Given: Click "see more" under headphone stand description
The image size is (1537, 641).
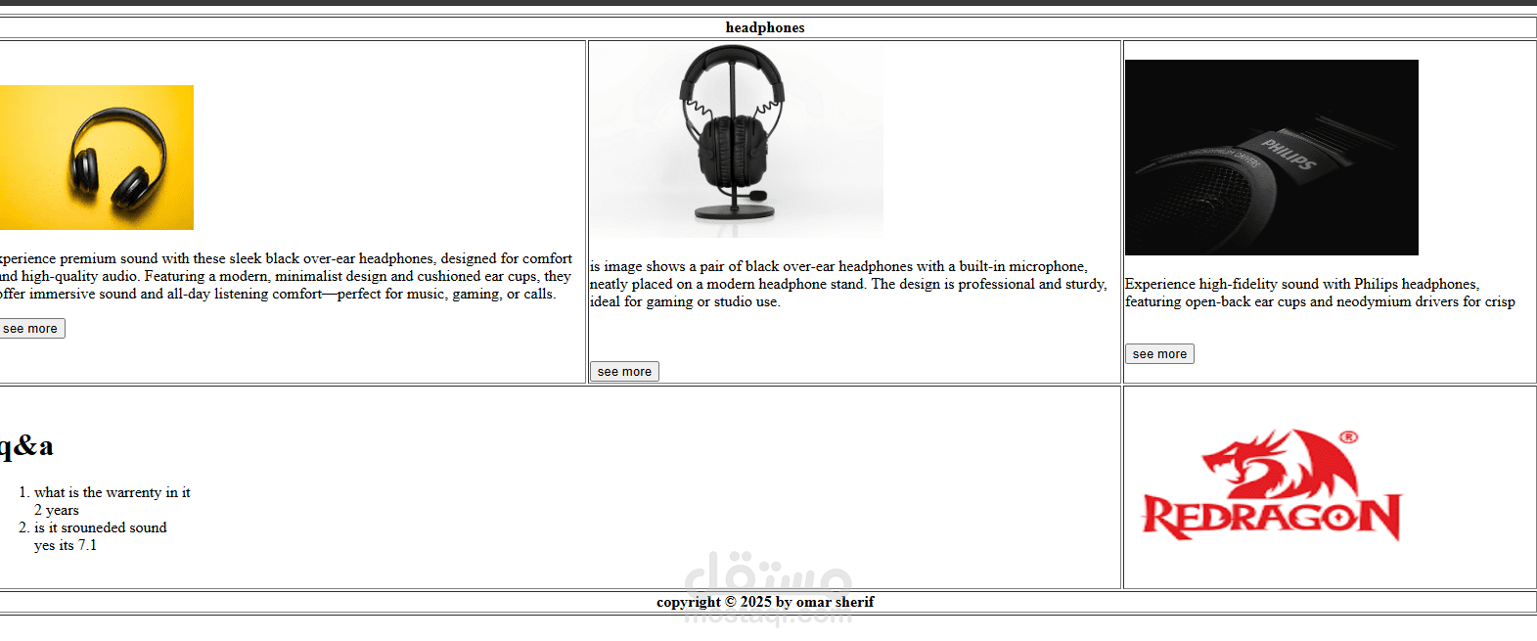Looking at the screenshot, I should 624,372.
